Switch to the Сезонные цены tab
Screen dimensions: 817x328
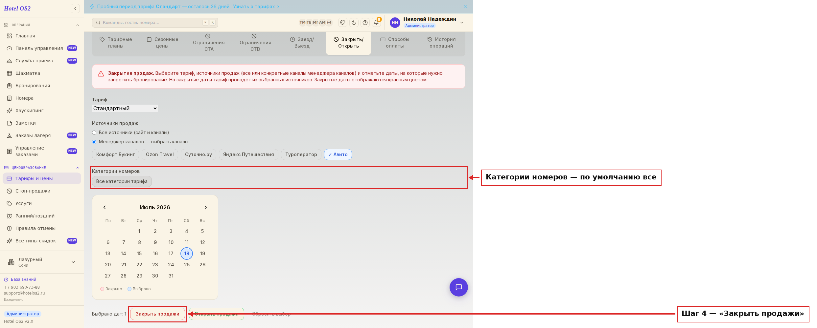pos(162,43)
